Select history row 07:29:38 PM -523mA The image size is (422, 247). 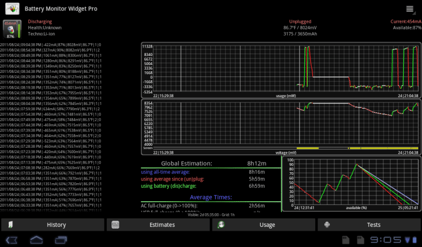pos(51,141)
